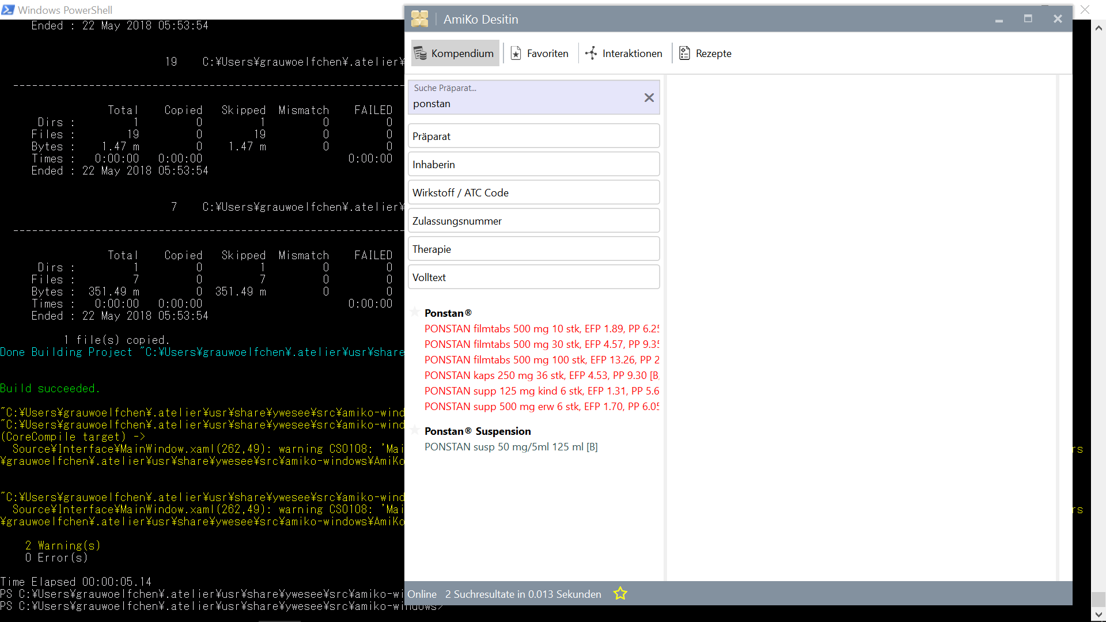The width and height of the screenshot is (1106, 622).
Task: Close the AmiKo Desitin window
Action: (x=1058, y=19)
